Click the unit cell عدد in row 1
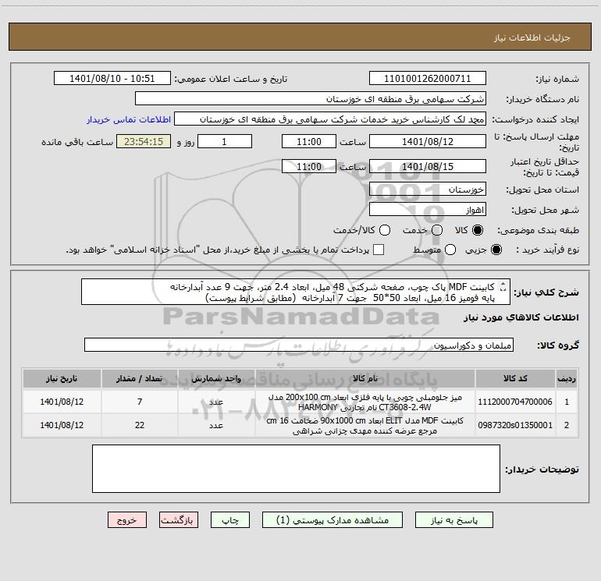This screenshot has height=581, width=601. pyautogui.click(x=216, y=402)
